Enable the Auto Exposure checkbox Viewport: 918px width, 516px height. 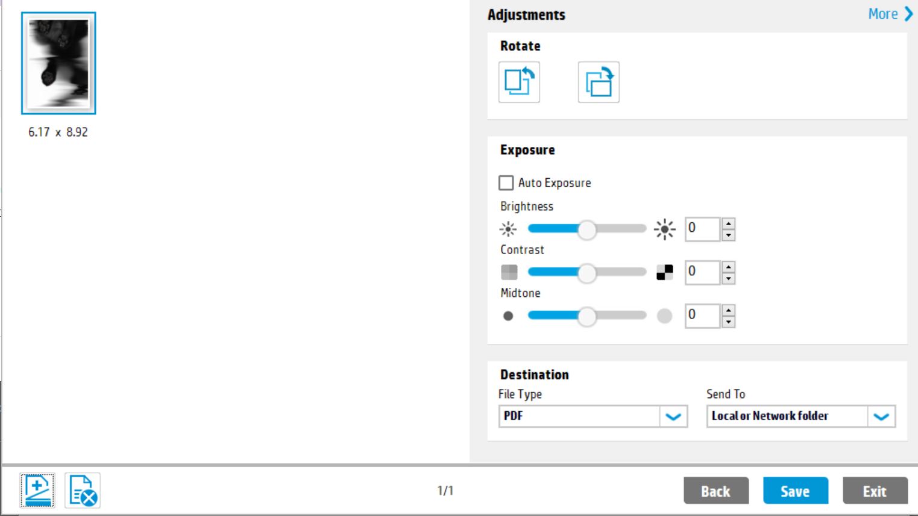[506, 183]
